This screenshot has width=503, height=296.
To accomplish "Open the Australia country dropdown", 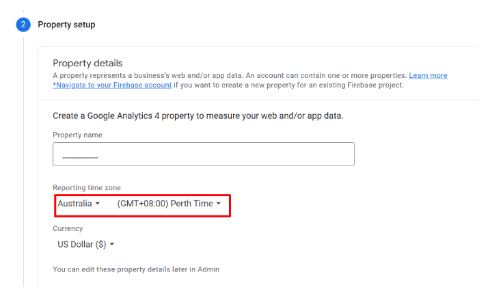I will click(x=79, y=204).
